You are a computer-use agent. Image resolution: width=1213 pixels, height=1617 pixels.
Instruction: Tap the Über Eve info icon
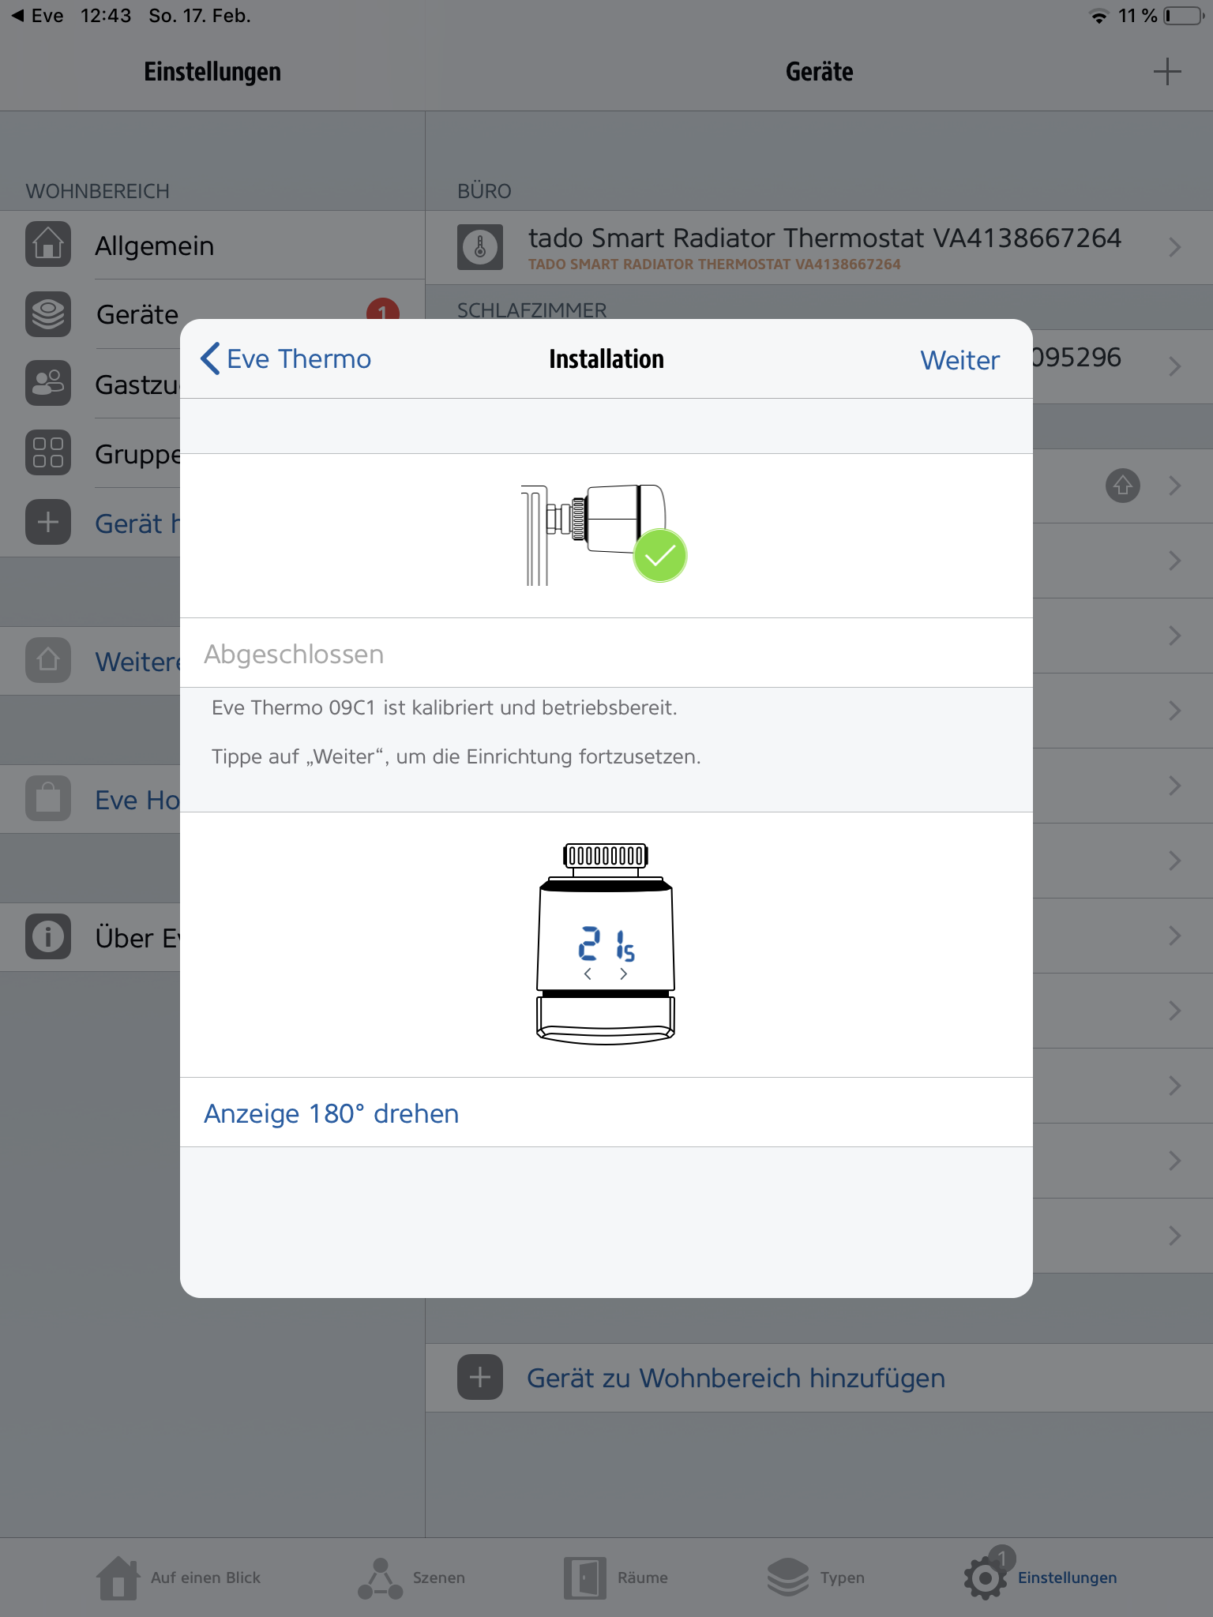[48, 937]
